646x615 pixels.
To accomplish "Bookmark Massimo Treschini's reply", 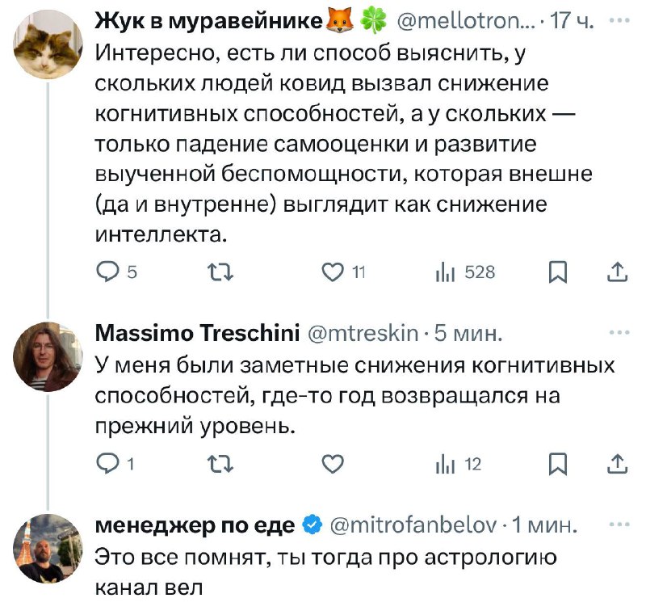I will click(556, 464).
